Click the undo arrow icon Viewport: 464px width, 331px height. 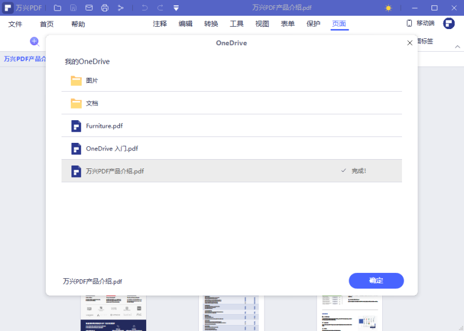tap(144, 8)
